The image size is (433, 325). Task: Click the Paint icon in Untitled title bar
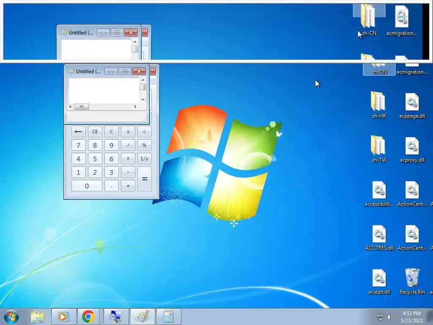(x=71, y=71)
